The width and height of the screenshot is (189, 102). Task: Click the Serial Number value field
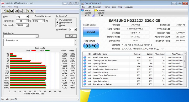click(135, 29)
